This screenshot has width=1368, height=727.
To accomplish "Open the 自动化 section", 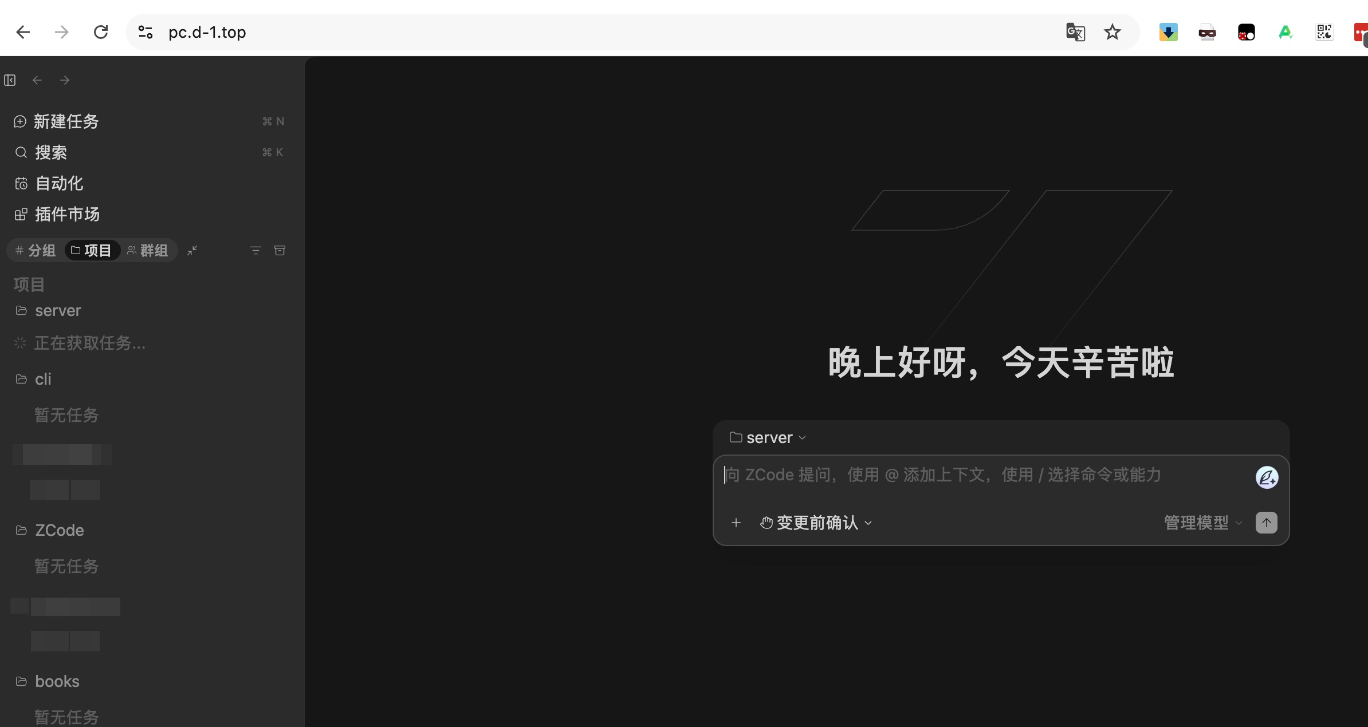I will (x=149, y=183).
